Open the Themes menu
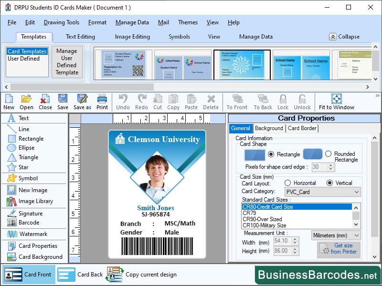The width and height of the screenshot is (382, 286). (x=188, y=22)
